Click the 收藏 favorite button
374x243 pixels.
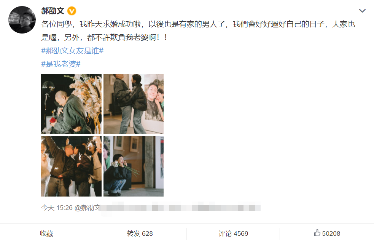coord(46,233)
